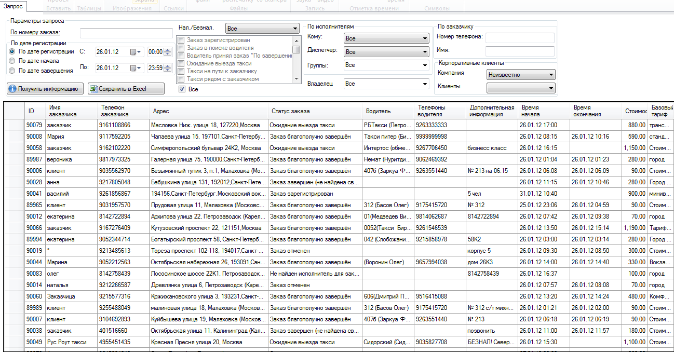Open the Кому dropdown

386,38
